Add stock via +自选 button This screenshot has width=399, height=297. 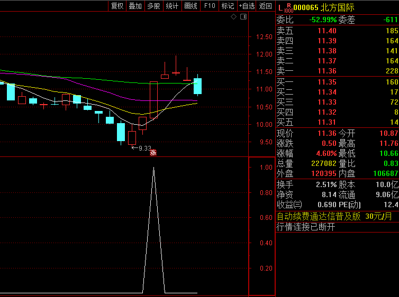247,6
